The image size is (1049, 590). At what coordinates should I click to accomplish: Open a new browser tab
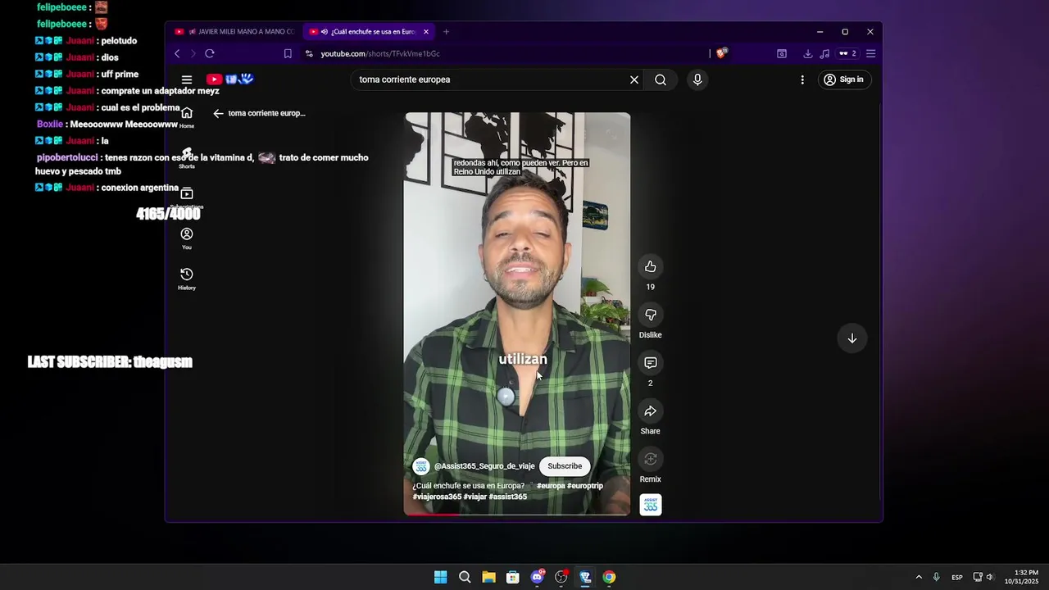(446, 31)
